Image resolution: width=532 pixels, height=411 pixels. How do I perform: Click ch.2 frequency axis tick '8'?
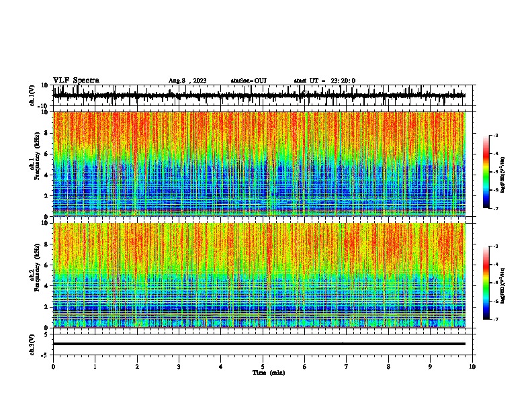pos(46,244)
